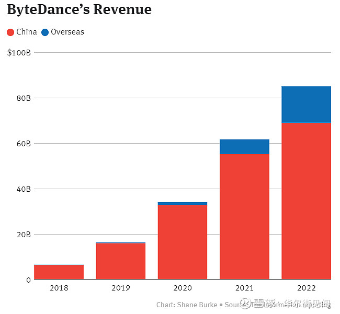Click the 2022 blue Overseas segment
Image resolution: width=340 pixels, height=314 pixels.
[x=306, y=104]
